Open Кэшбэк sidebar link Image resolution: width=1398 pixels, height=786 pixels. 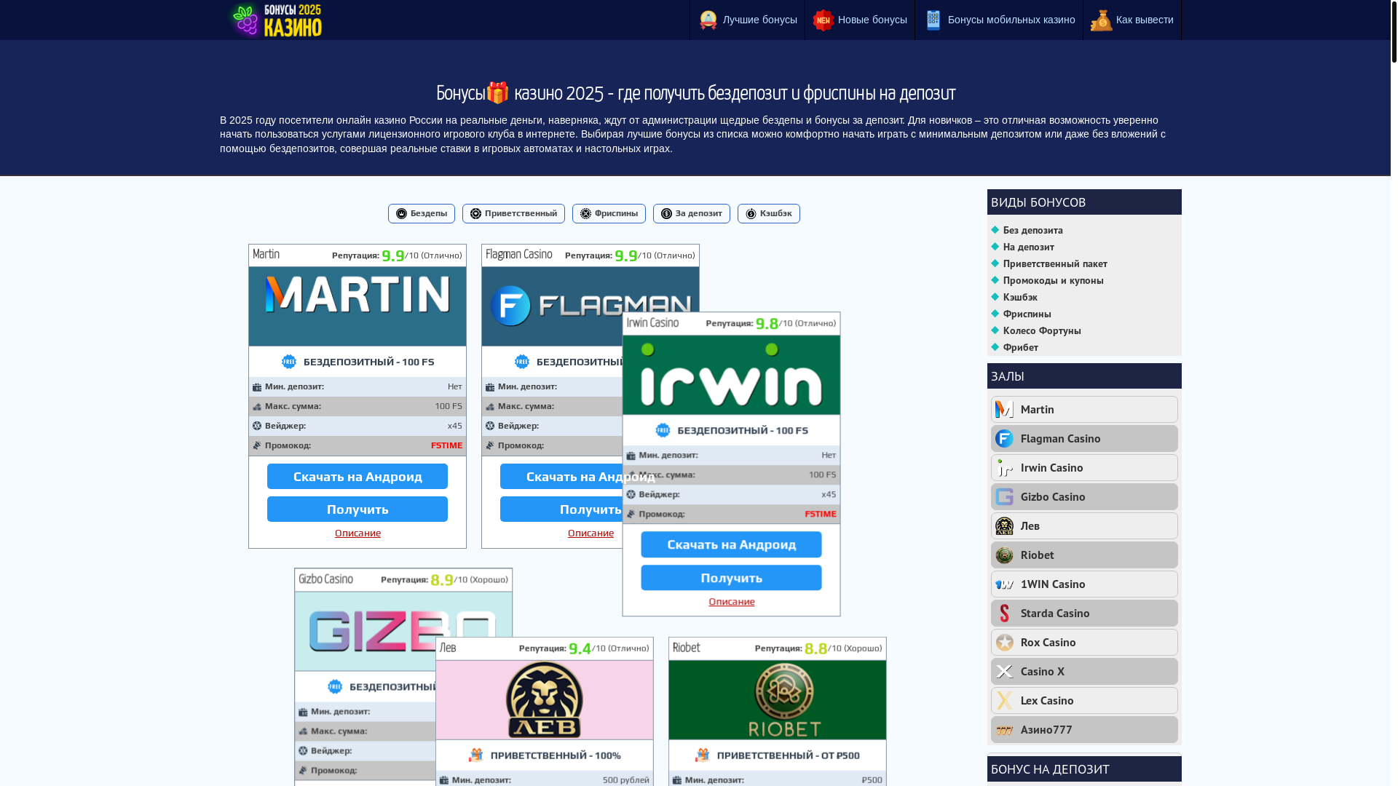coord(1020,297)
